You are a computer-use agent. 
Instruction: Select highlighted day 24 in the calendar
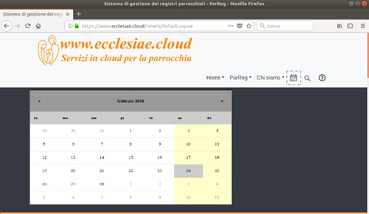pos(189,171)
